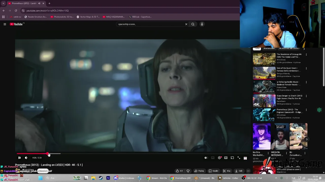
Task: Open Gipsy Danger vs Otachi video
Action: [264, 101]
